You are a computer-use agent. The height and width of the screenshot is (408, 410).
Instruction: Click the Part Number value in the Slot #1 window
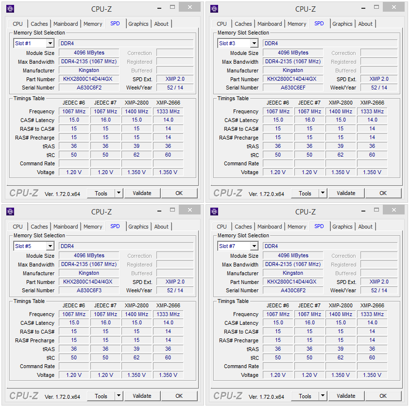(x=89, y=79)
